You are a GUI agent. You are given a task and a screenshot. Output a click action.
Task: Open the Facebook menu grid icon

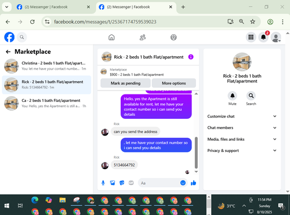point(251,37)
